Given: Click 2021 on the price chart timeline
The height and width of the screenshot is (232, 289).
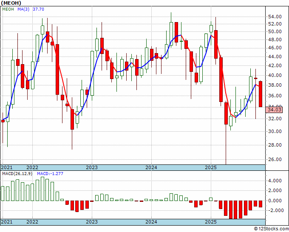Looking at the screenshot, I should click(x=7, y=167).
